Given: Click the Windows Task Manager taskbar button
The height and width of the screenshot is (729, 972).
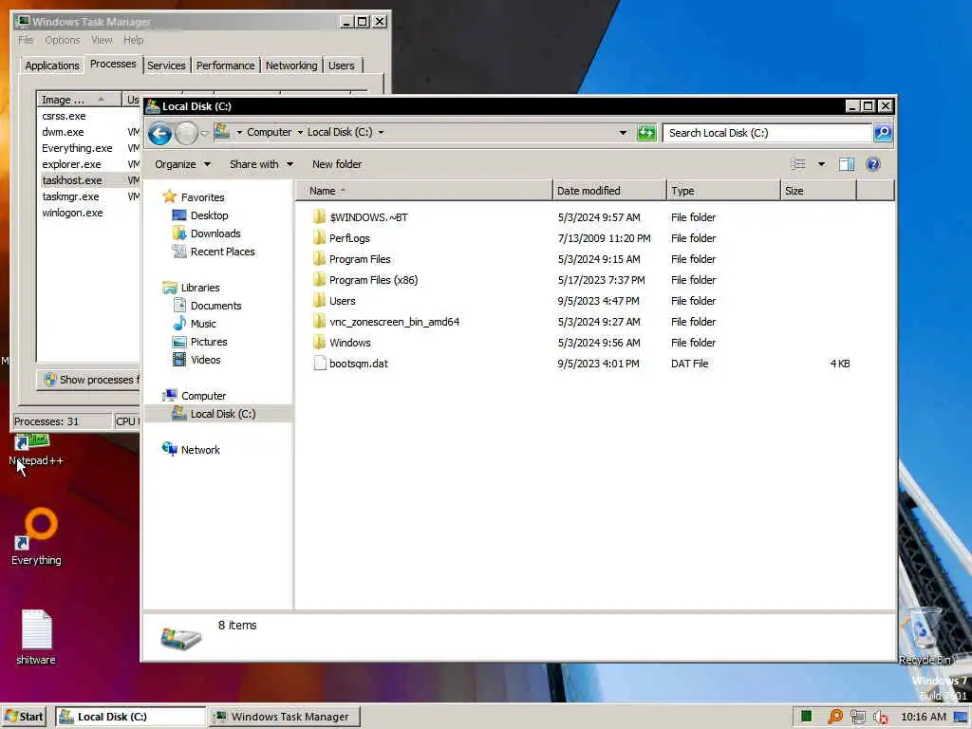Looking at the screenshot, I should pyautogui.click(x=283, y=717).
